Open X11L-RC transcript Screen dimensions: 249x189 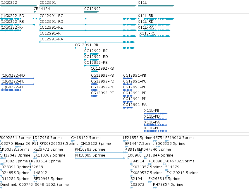click(155, 36)
